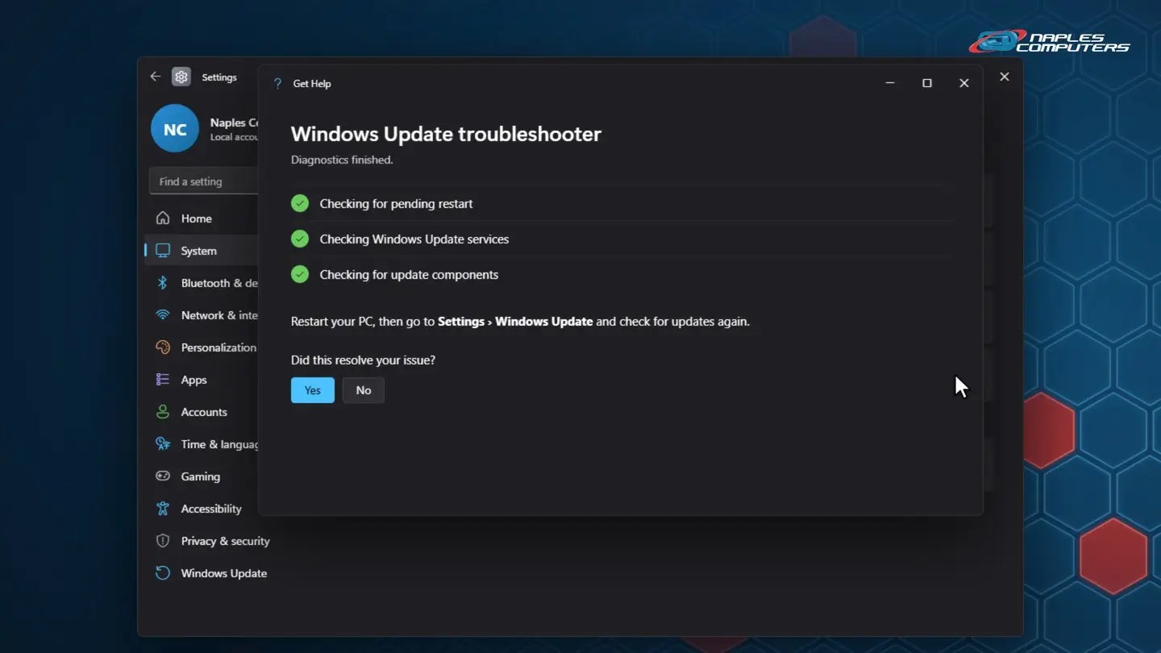Click Bluetooth & devices label in sidebar

coord(219,283)
